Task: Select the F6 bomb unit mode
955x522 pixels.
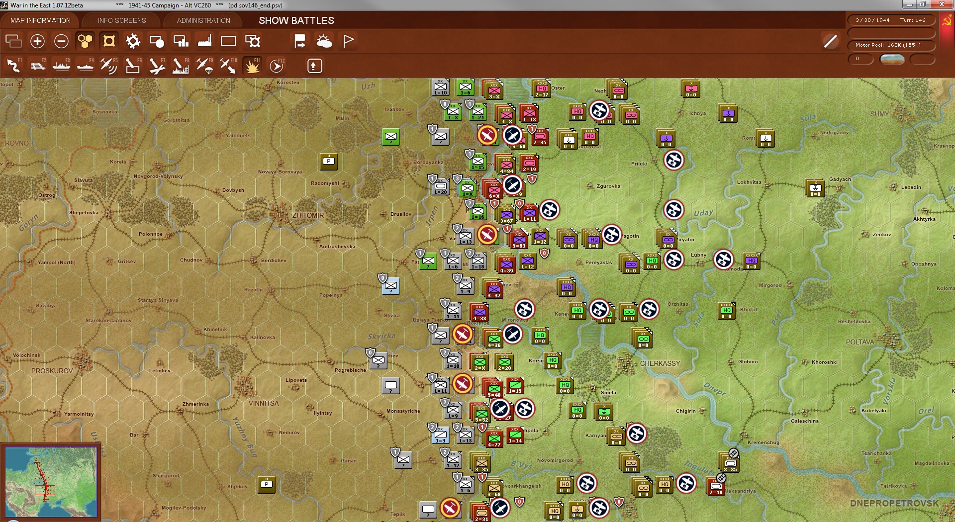Action: [x=133, y=66]
